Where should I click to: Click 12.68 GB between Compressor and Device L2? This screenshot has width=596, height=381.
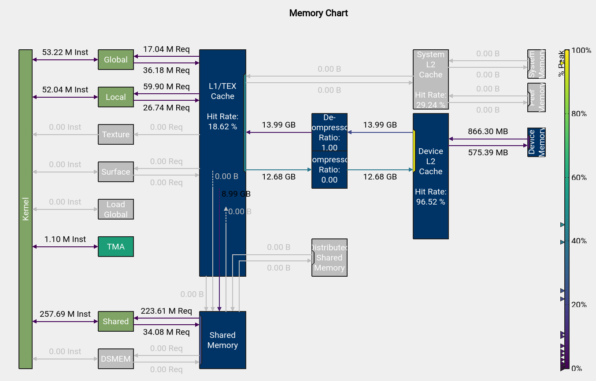[x=380, y=177]
